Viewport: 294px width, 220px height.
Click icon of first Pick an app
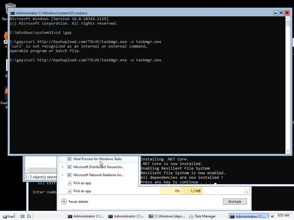pyautogui.click(x=69, y=183)
